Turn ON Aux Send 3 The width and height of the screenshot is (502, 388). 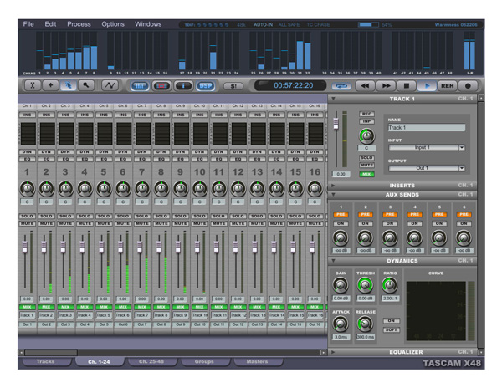pos(390,223)
